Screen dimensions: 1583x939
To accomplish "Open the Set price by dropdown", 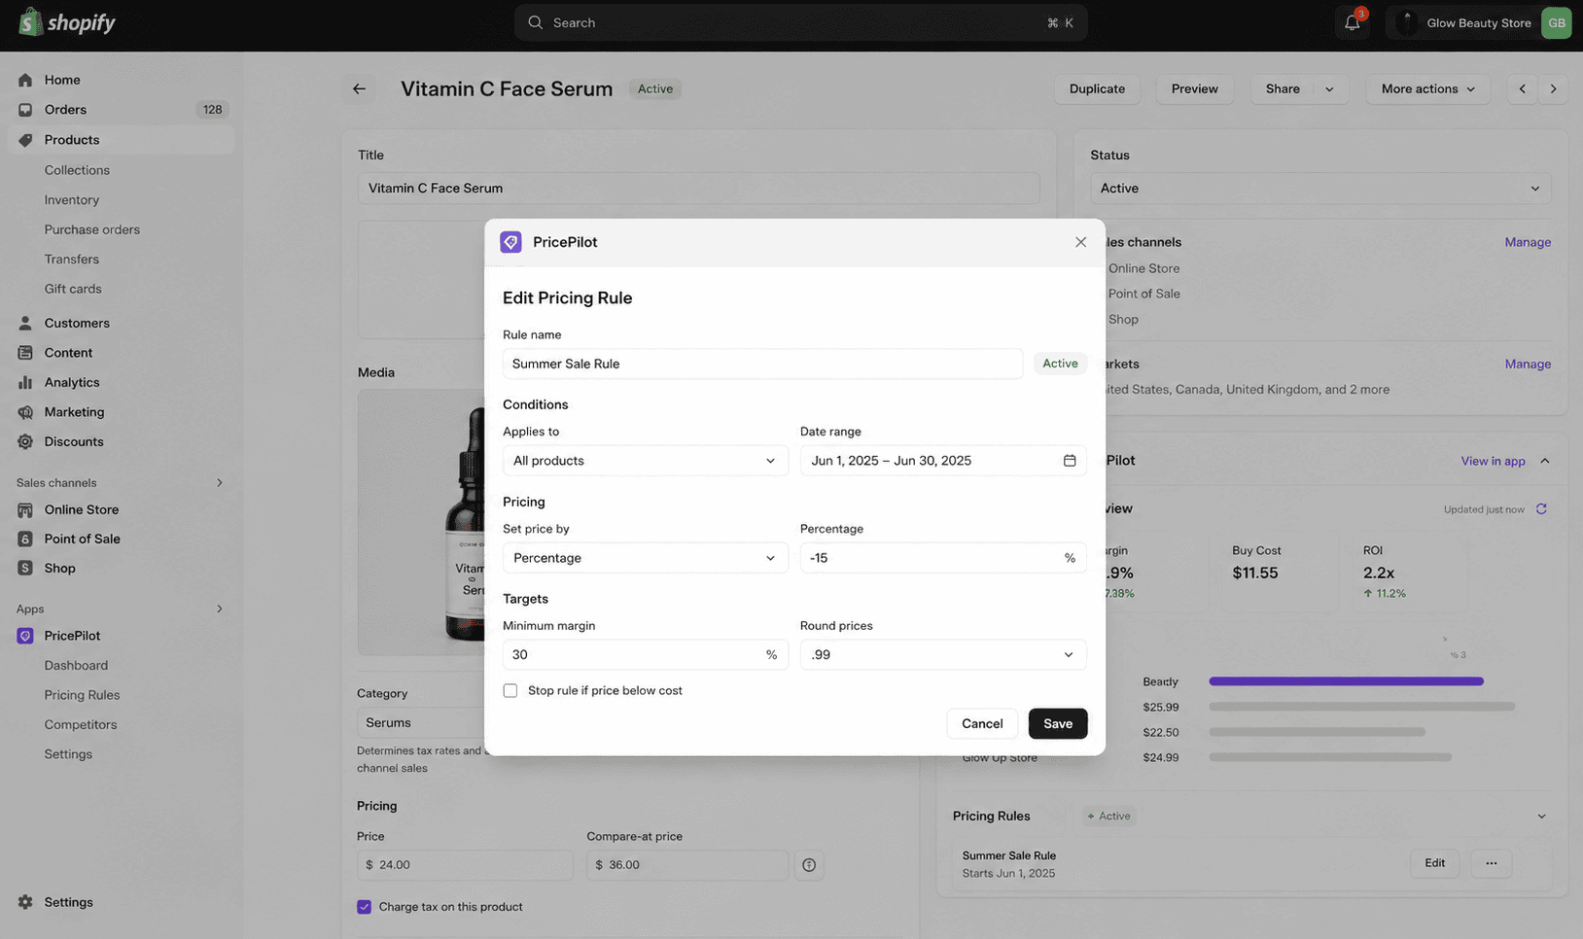I will tap(646, 558).
